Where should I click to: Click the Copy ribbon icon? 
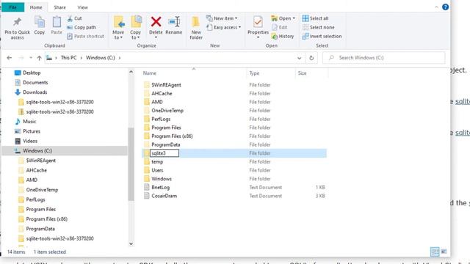click(39, 22)
